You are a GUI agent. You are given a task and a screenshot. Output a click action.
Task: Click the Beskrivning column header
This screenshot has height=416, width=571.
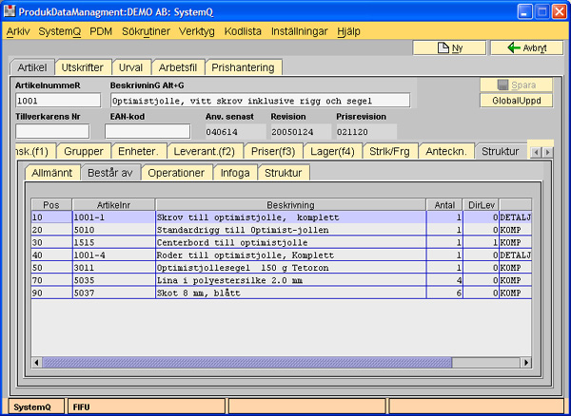[290, 205]
